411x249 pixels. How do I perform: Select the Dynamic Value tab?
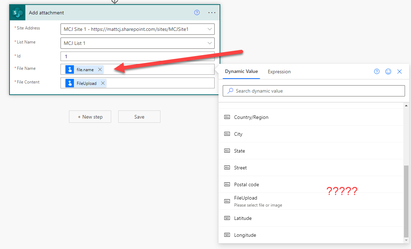point(241,71)
